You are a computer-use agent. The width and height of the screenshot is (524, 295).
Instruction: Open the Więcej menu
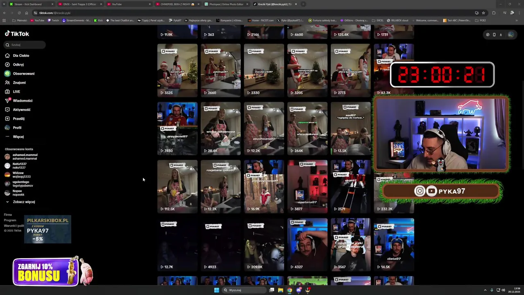(x=18, y=136)
